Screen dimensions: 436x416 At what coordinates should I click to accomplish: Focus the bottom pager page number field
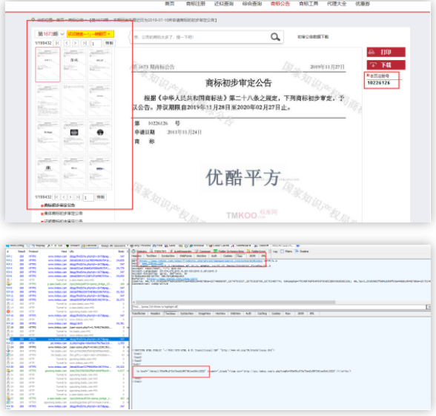coord(87,197)
